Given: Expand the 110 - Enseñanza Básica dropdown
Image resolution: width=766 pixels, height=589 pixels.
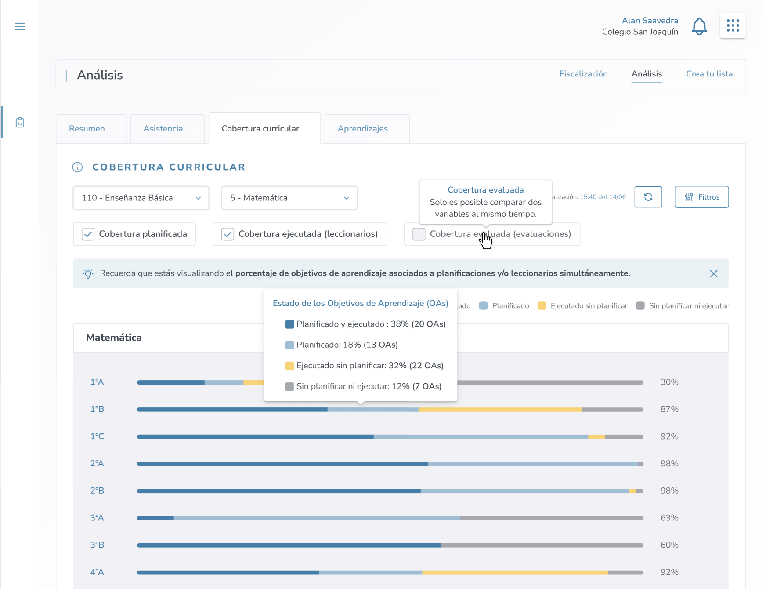Looking at the screenshot, I should (141, 198).
